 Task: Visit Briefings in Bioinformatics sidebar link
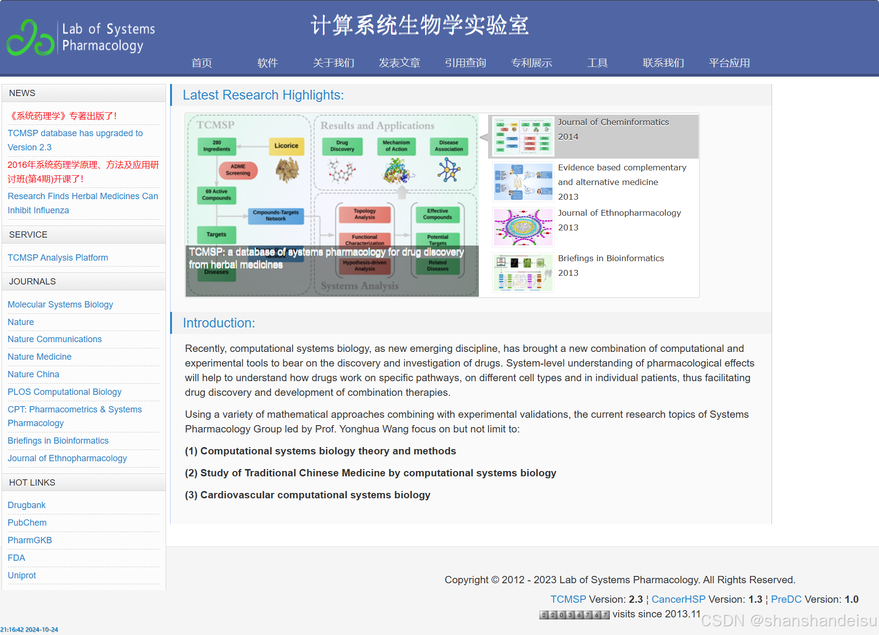point(58,441)
